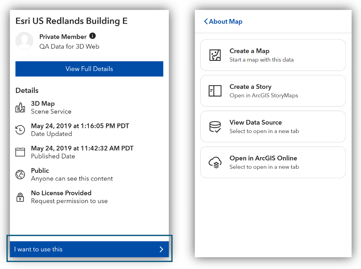
Task: Click the No License Provided label
Action: (61, 193)
